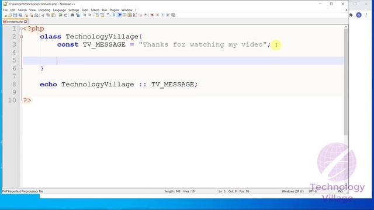This screenshot has width=374, height=210.
Task: Open the Edit menu
Action: click(x=13, y=10)
